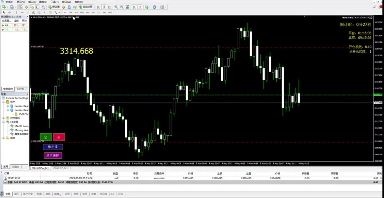Screen dimensions: 384x198
Task: Select the Horizontal Line drawing tool
Action: [x=22, y=12]
